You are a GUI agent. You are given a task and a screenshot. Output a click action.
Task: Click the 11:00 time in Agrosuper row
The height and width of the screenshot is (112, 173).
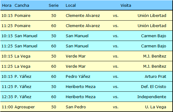(7, 107)
